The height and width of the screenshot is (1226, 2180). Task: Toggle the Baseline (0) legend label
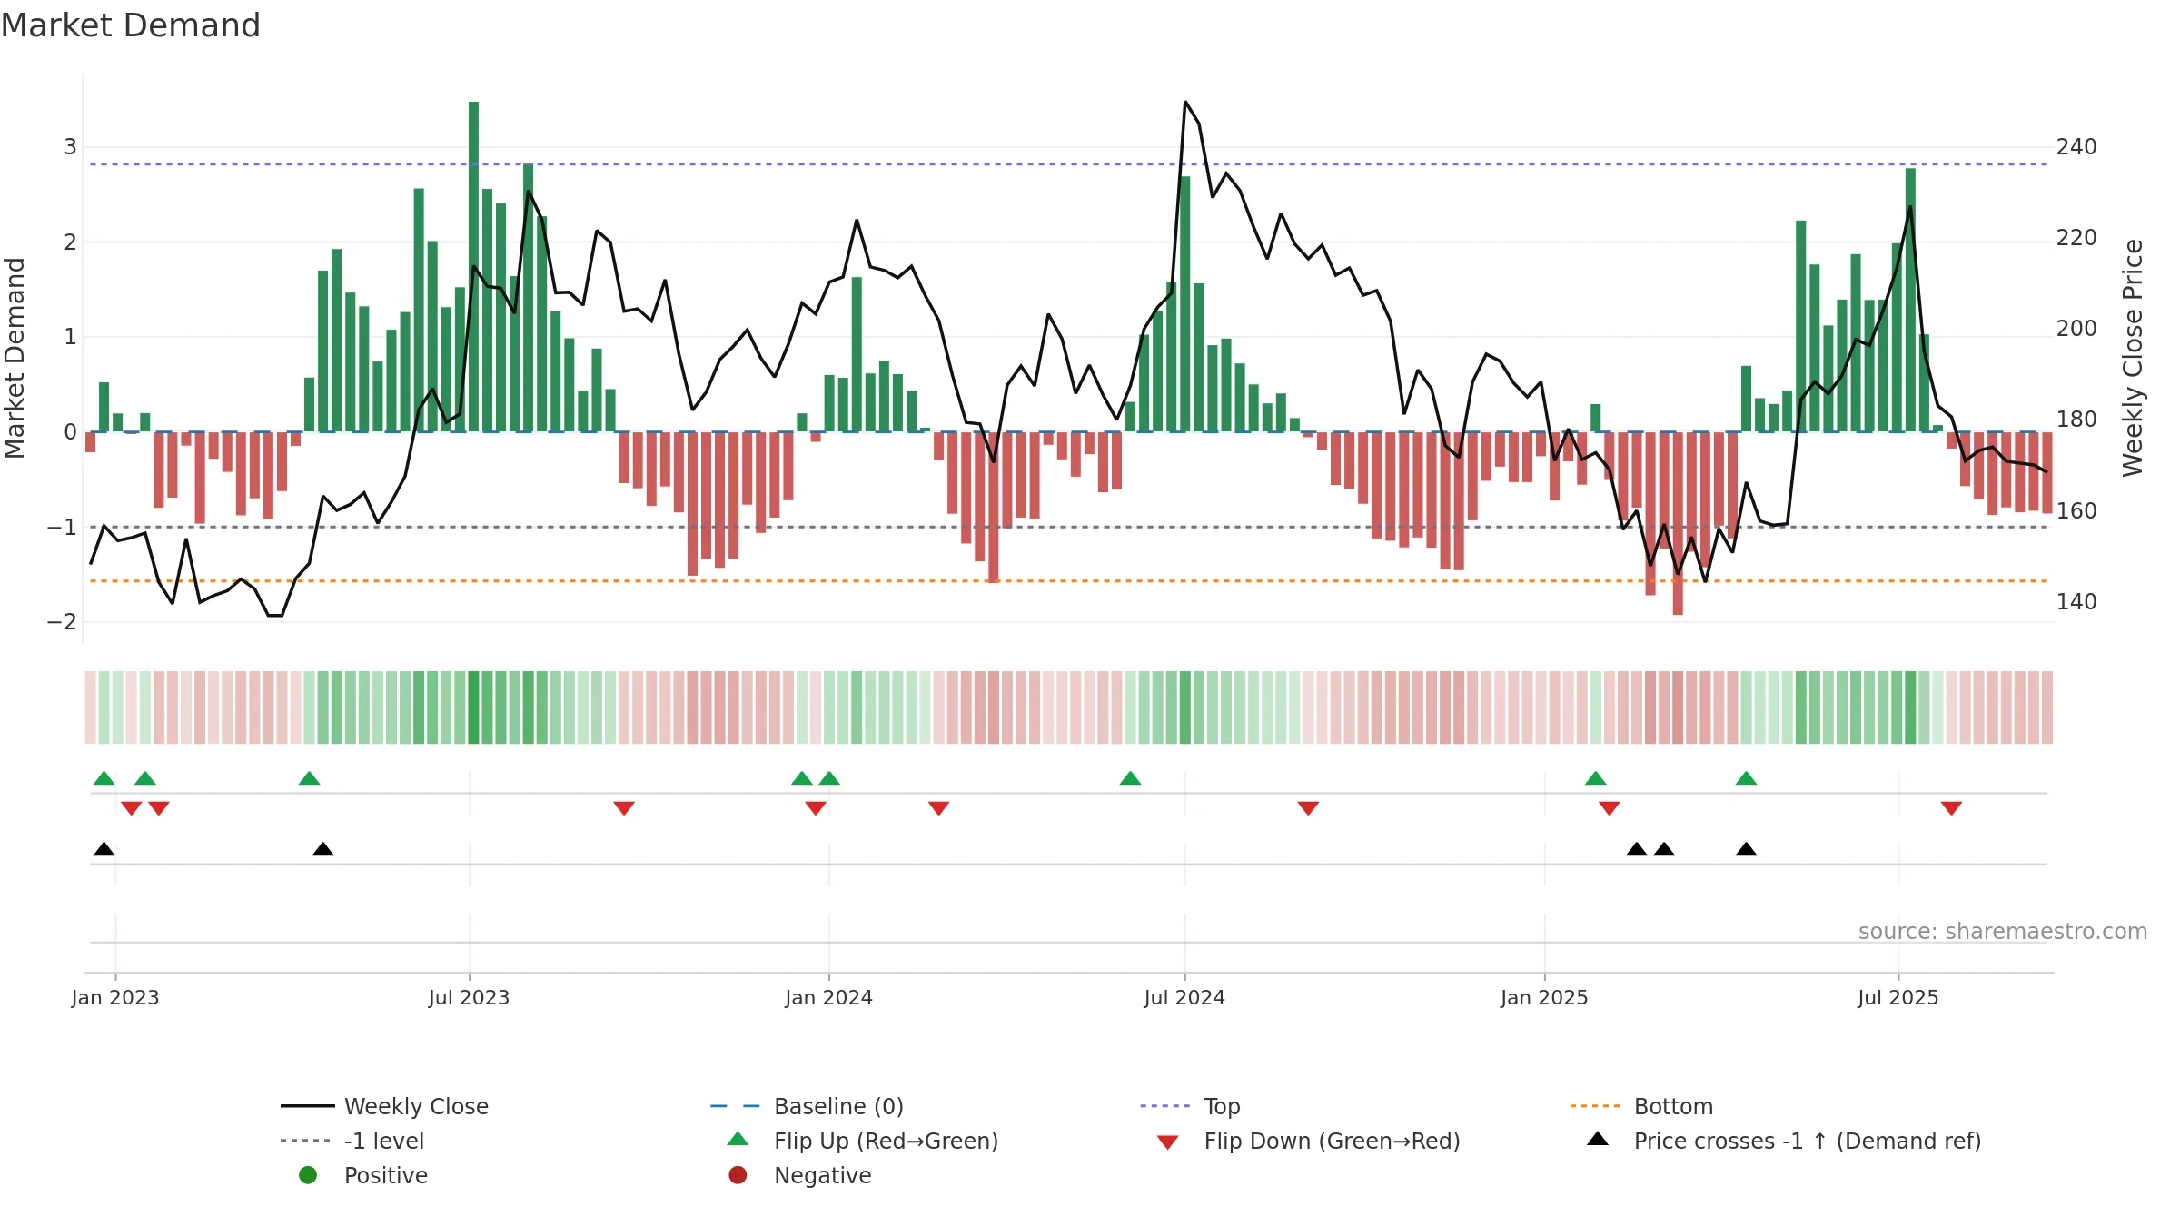point(838,1106)
